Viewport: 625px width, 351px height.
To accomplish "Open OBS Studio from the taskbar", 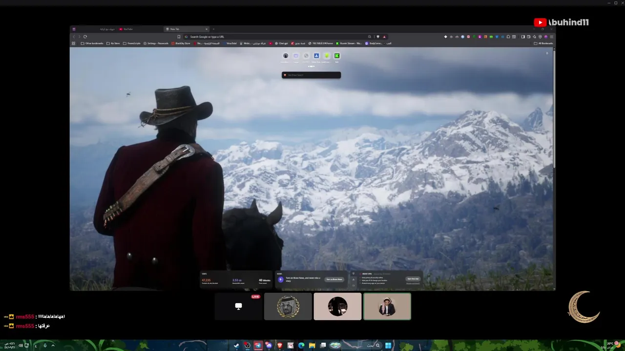I will point(248,346).
